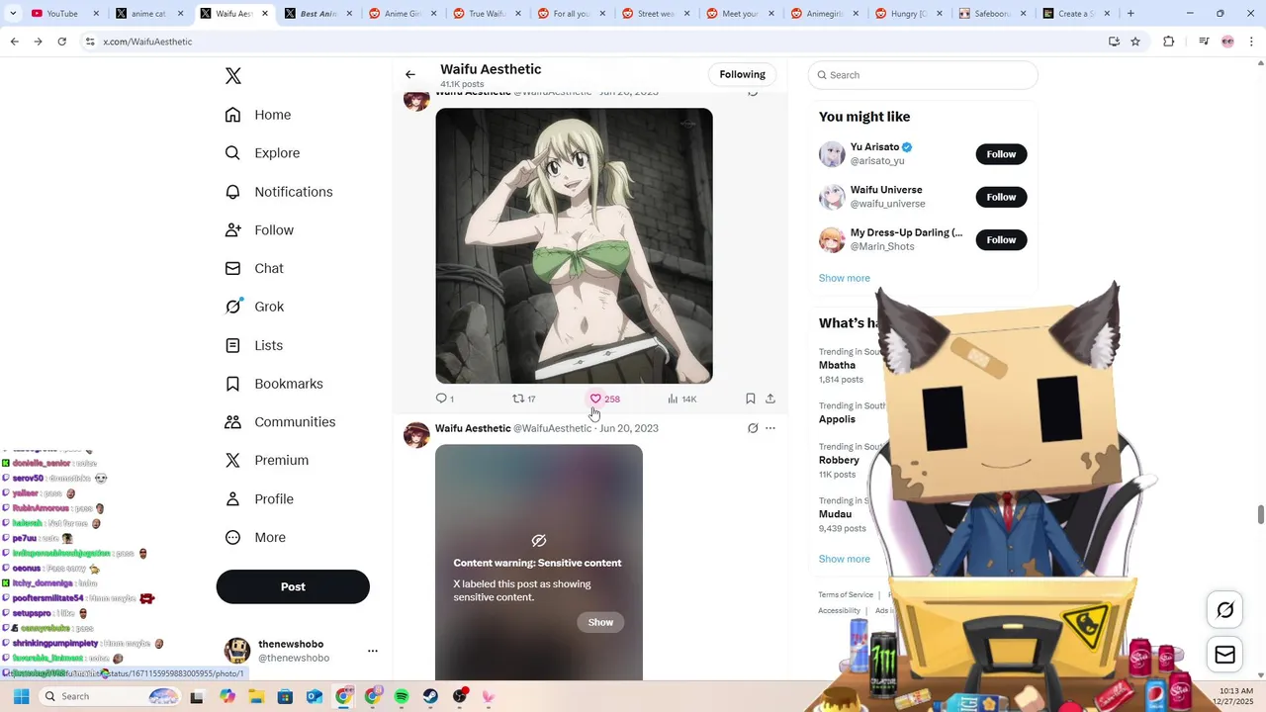Image resolution: width=1266 pixels, height=712 pixels.
Task: Open Grok from the sidebar
Action: click(254, 307)
